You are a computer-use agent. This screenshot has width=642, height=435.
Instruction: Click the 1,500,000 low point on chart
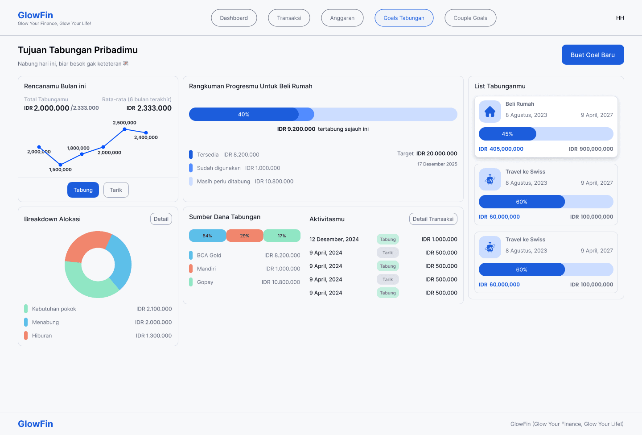[x=61, y=165]
